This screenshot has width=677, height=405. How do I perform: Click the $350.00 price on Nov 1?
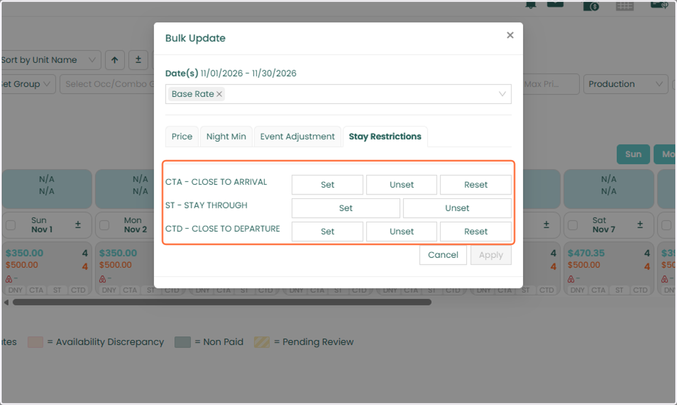tap(24, 253)
